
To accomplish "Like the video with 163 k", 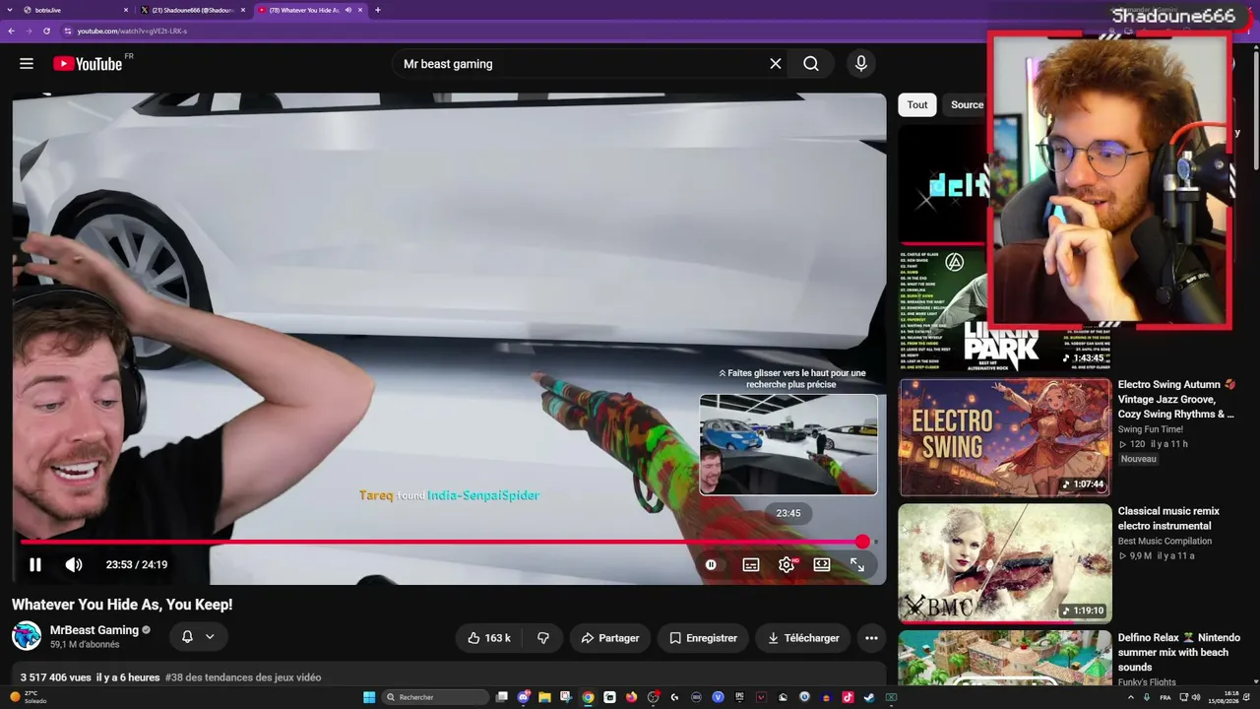I will [489, 638].
